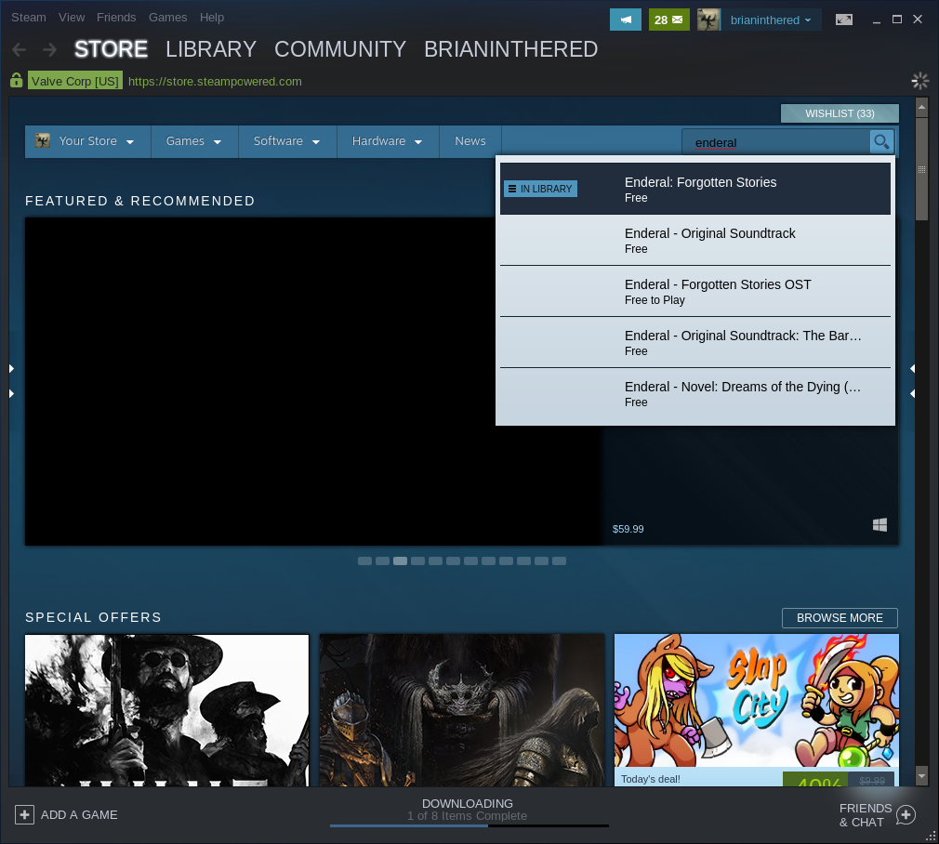Select the STORE tab
939x844 pixels.
(111, 49)
